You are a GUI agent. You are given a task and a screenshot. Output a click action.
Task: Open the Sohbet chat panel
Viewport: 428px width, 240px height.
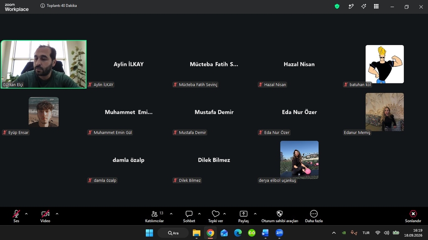(x=189, y=216)
